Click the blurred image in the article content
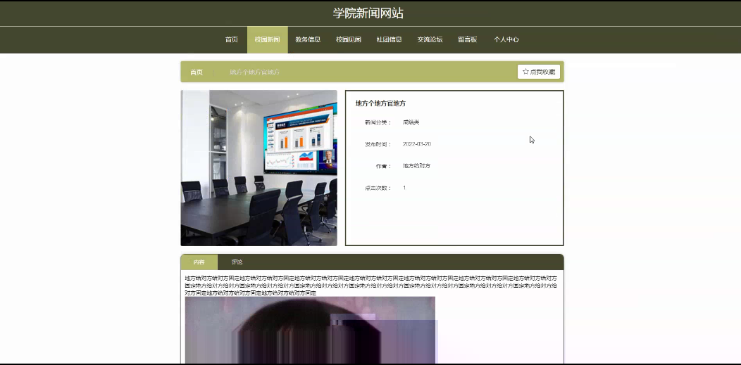This screenshot has height=365, width=741. 310,330
